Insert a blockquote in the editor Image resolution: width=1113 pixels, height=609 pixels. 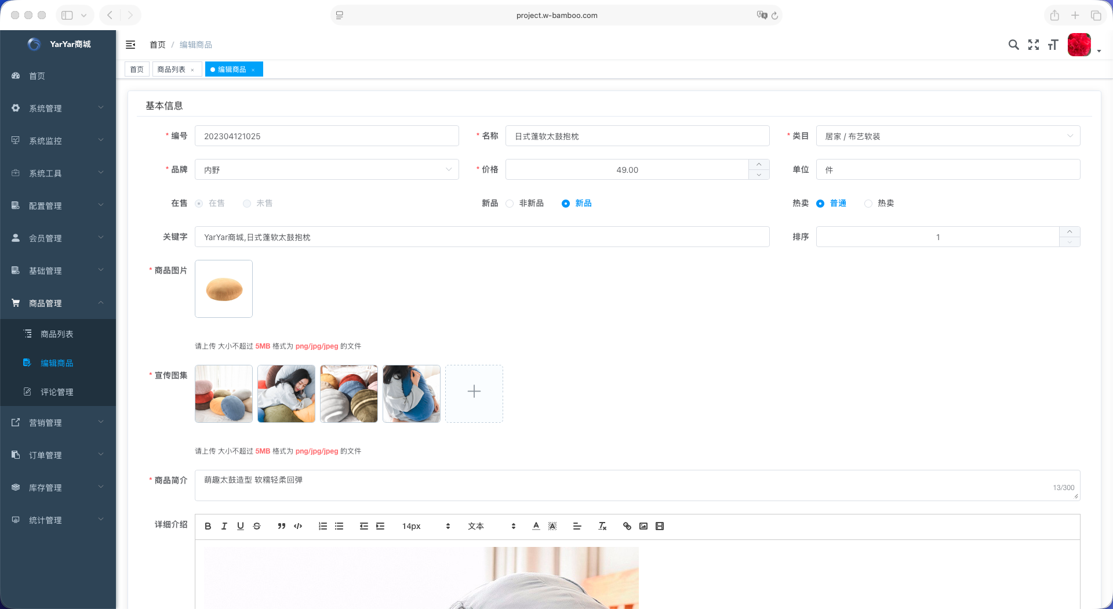(281, 526)
